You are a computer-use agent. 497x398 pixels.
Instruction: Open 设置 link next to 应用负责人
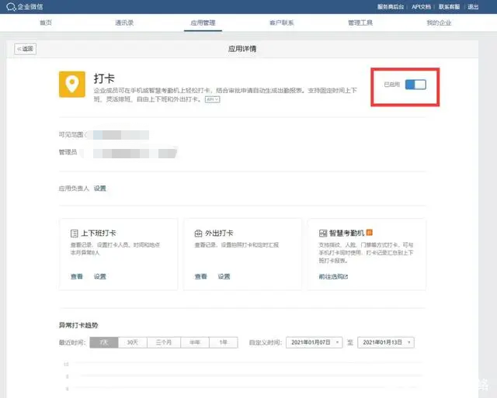100,188
